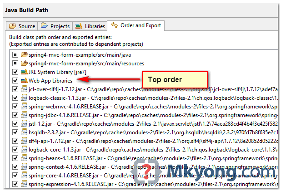Viewport: 281px width, 191px height.
Task: Uncheck spring-core-4.1.6.RELEASE.jar checkbox
Action: [15, 175]
